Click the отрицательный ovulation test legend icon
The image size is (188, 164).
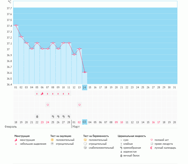tap(52, 144)
